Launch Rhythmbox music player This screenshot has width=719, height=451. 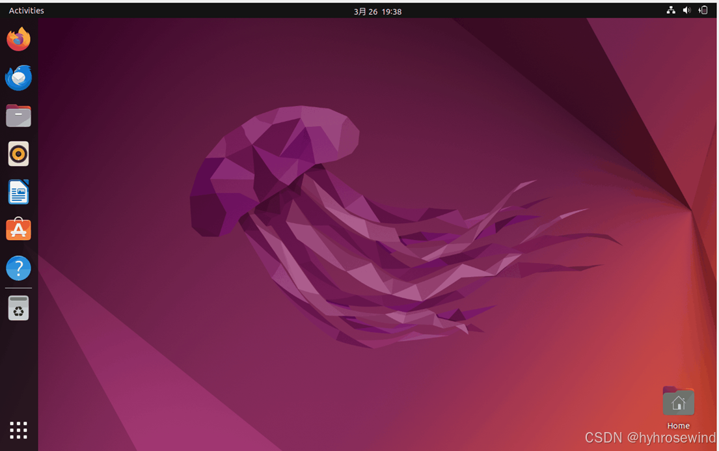(x=18, y=154)
